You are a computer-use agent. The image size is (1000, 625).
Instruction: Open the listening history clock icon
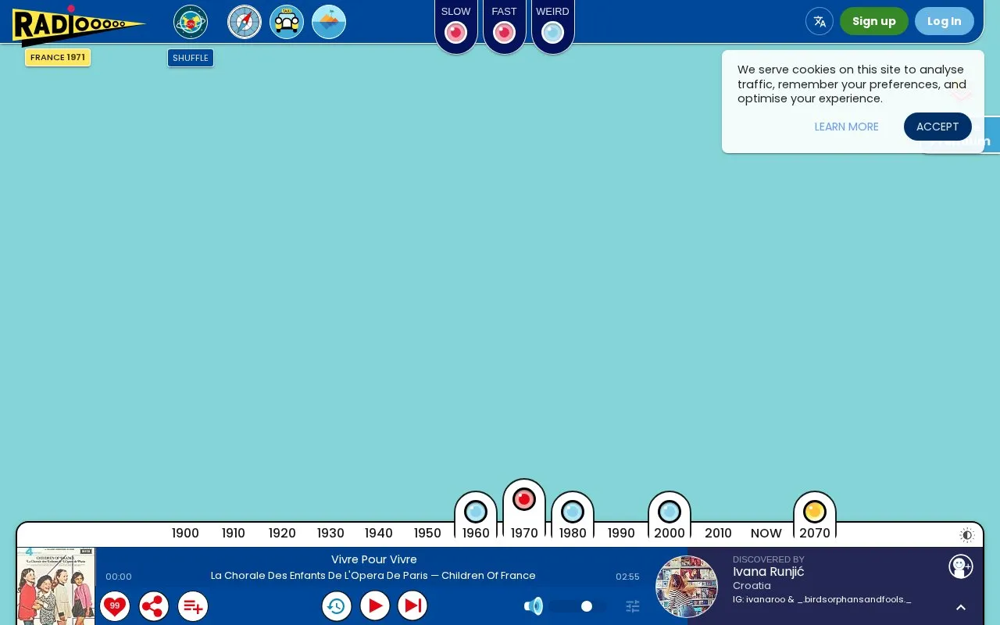coord(337,605)
